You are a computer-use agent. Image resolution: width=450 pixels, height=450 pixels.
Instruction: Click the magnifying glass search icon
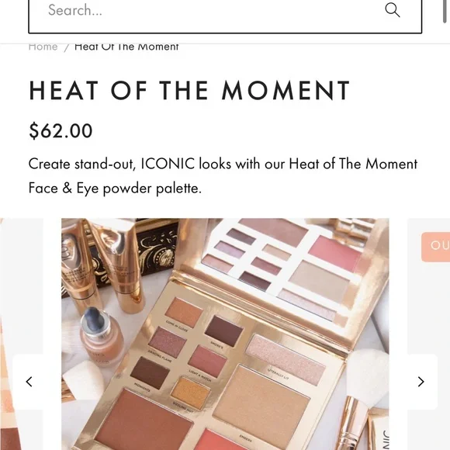point(392,10)
